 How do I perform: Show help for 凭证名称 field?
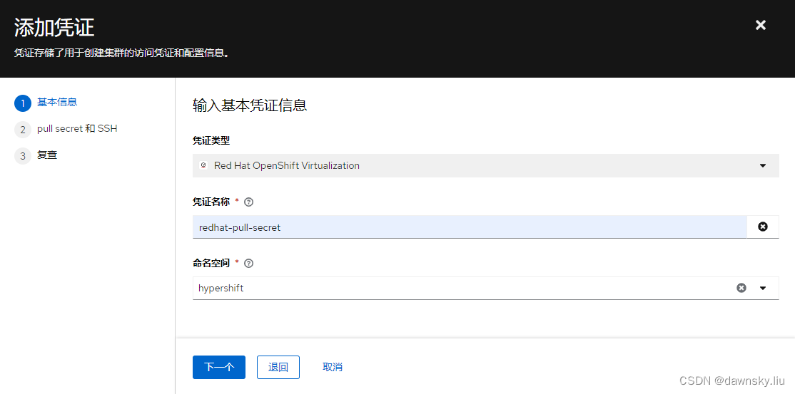pyautogui.click(x=248, y=202)
